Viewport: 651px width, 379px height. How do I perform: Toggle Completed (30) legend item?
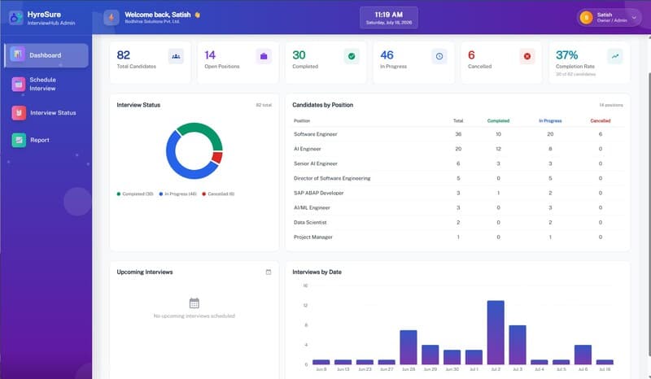[135, 194]
